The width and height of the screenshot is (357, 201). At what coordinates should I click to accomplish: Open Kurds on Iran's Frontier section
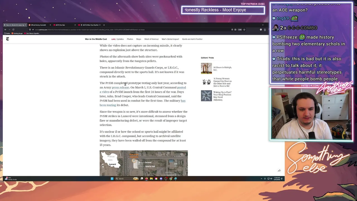pyautogui.click(x=192, y=39)
